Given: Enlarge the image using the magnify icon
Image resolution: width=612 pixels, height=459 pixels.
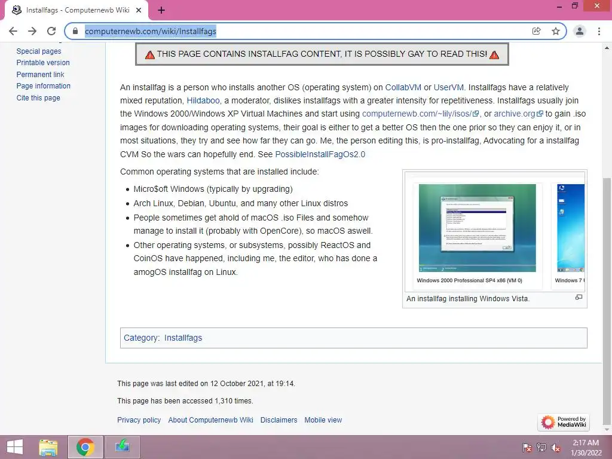Looking at the screenshot, I should [579, 298].
